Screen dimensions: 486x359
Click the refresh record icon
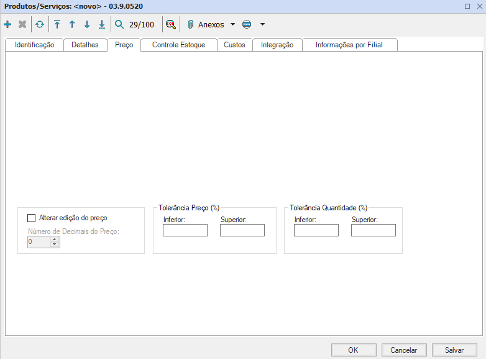[x=40, y=24]
